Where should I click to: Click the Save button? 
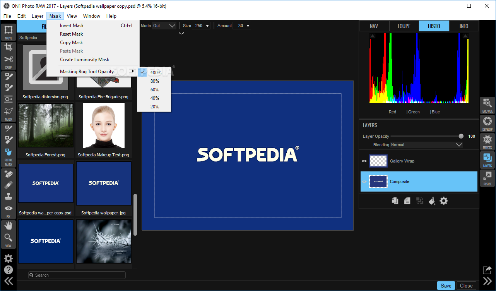pos(446,286)
